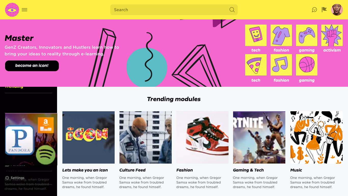Open the Fashion sneaker module thumbnail

(202, 137)
